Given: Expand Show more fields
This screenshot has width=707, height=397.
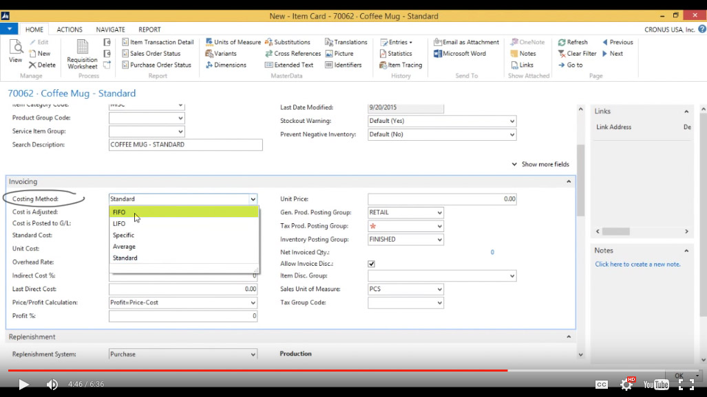Looking at the screenshot, I should point(540,164).
